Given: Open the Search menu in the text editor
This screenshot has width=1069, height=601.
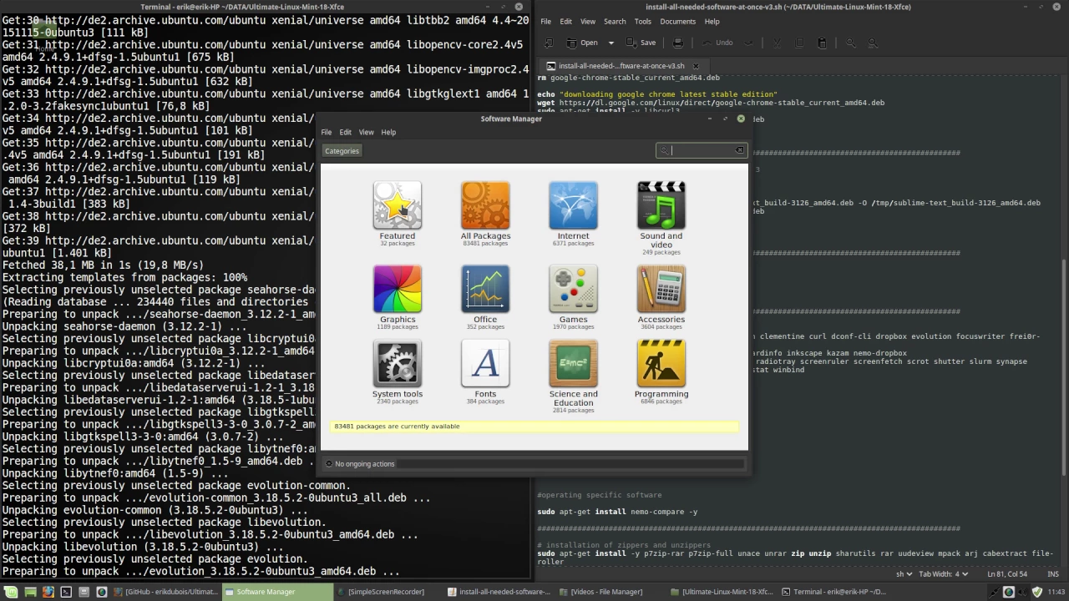Looking at the screenshot, I should (615, 21).
